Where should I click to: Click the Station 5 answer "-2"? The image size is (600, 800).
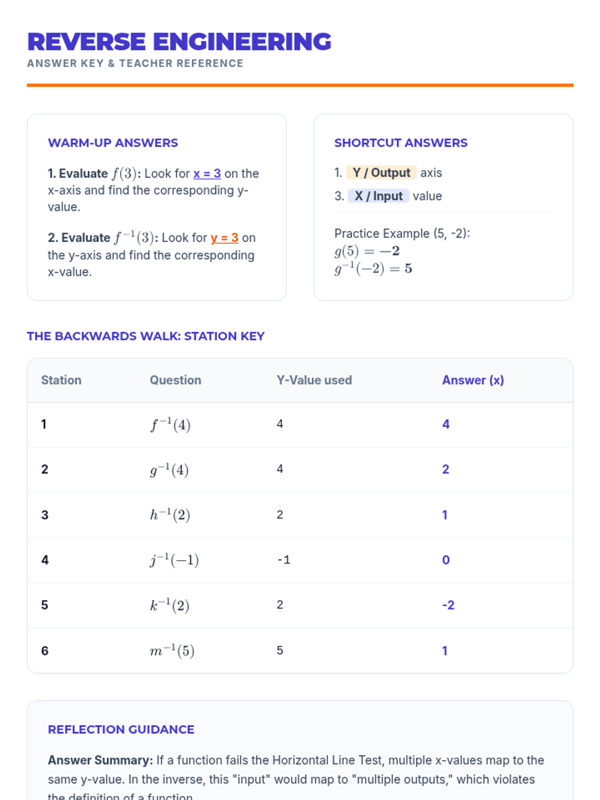448,605
